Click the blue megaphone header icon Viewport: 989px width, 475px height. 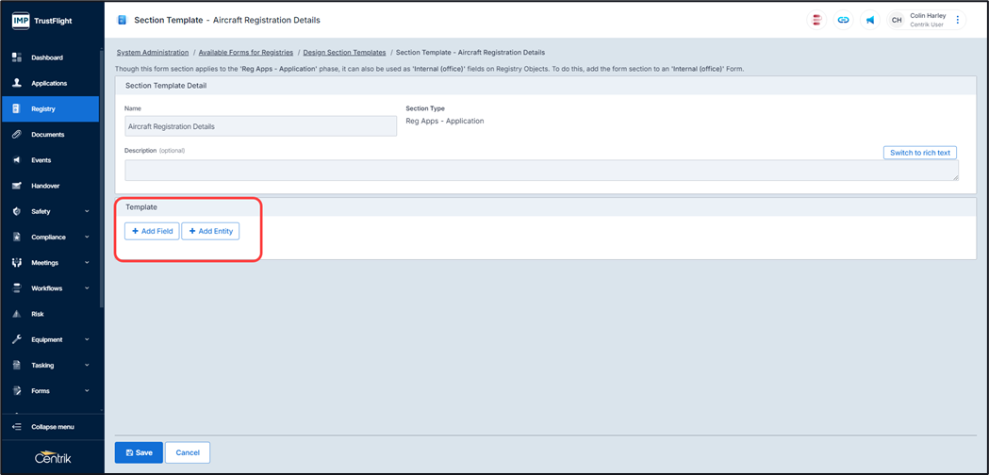click(x=870, y=20)
